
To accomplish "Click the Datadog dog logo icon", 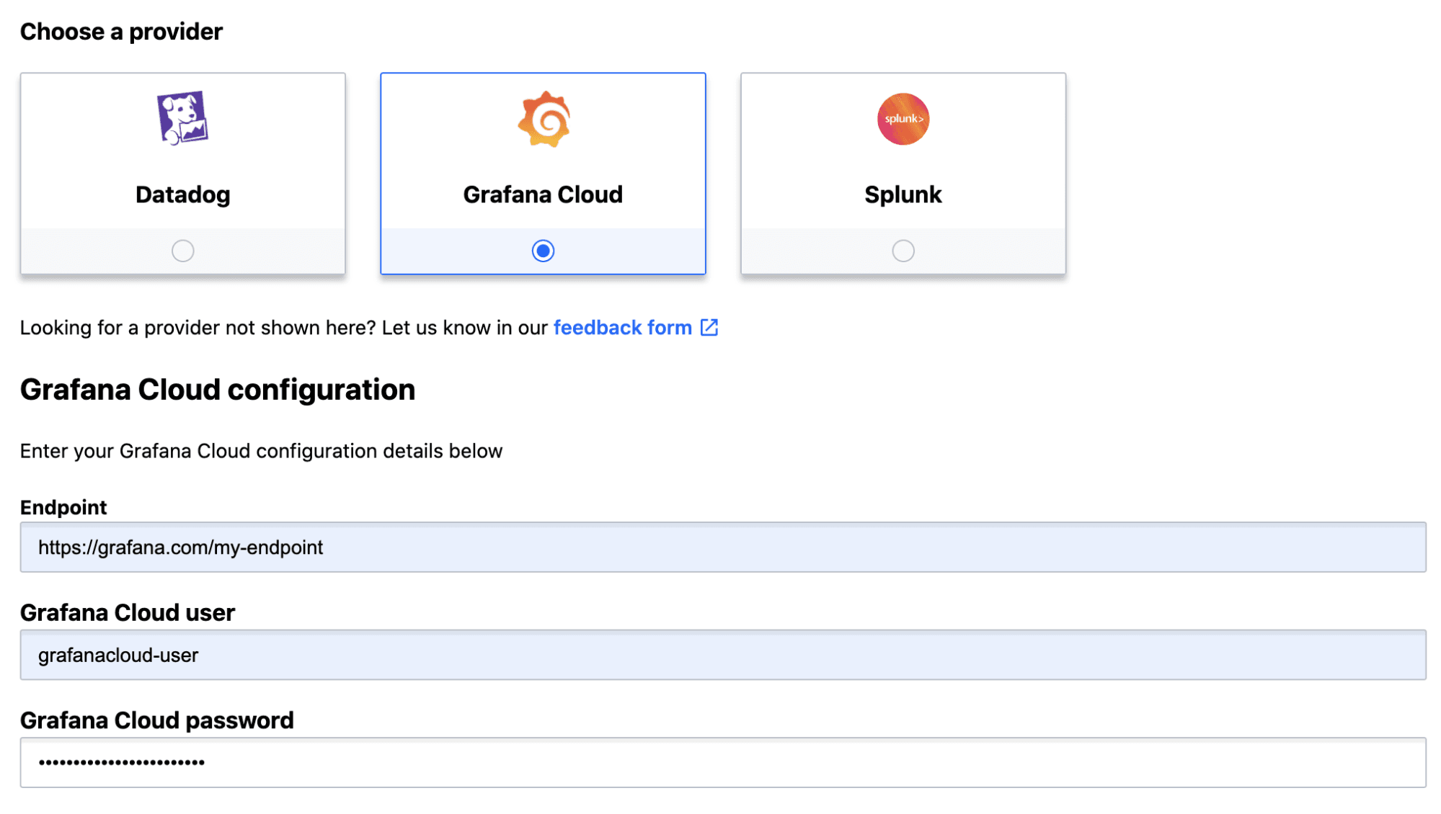I will pyautogui.click(x=182, y=118).
